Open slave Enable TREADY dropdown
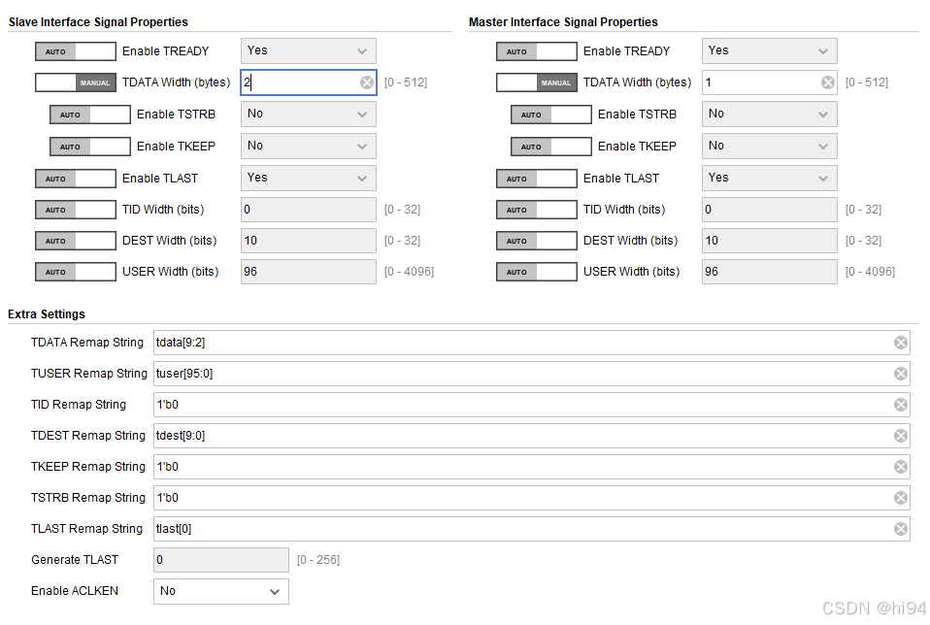Viewport: 930px width, 625px height. click(309, 51)
